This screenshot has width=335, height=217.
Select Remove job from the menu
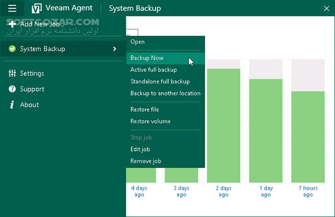point(166,161)
